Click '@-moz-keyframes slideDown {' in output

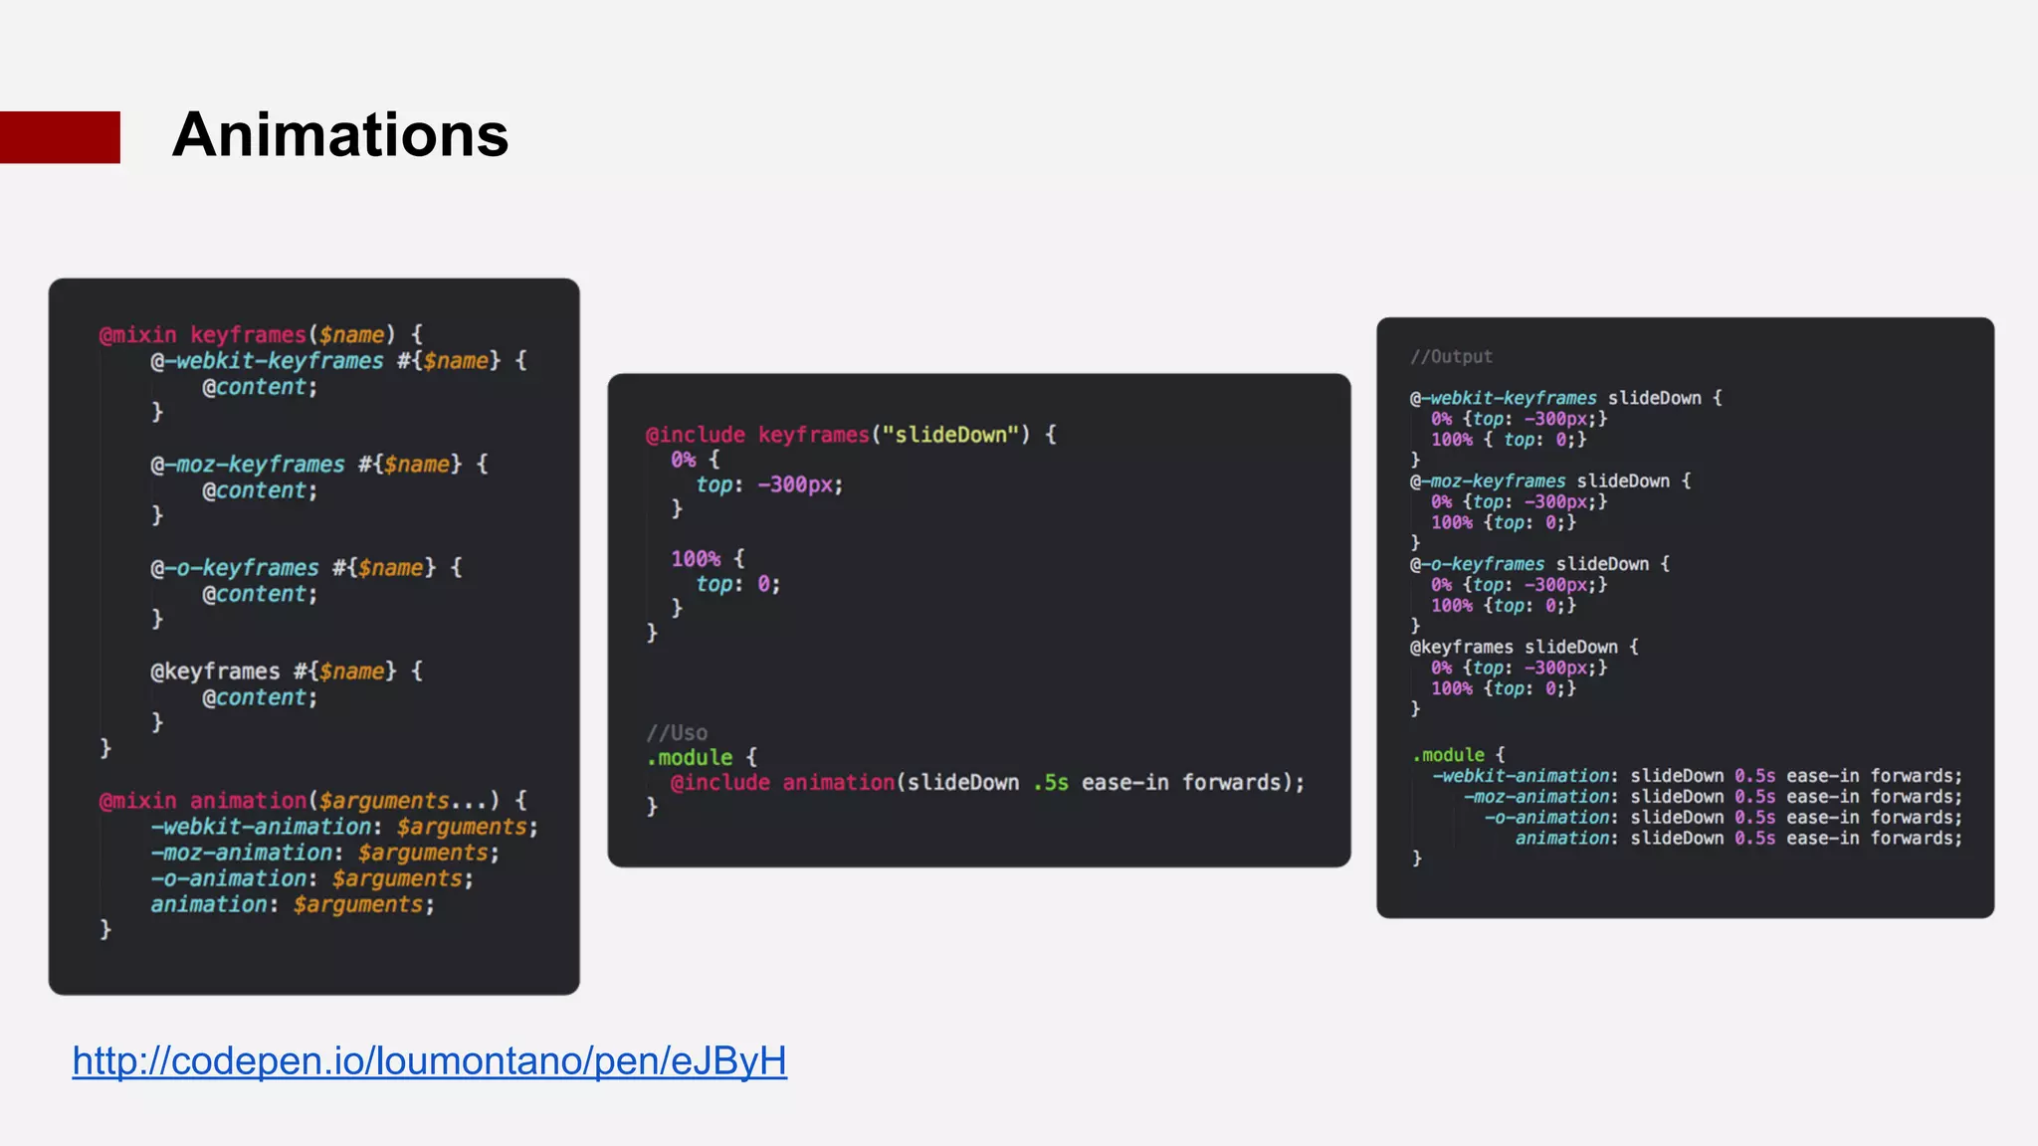[1550, 480]
